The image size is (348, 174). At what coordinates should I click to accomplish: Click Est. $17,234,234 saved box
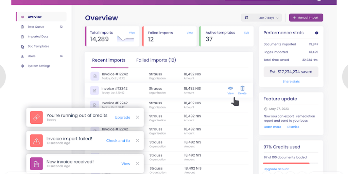tap(291, 72)
